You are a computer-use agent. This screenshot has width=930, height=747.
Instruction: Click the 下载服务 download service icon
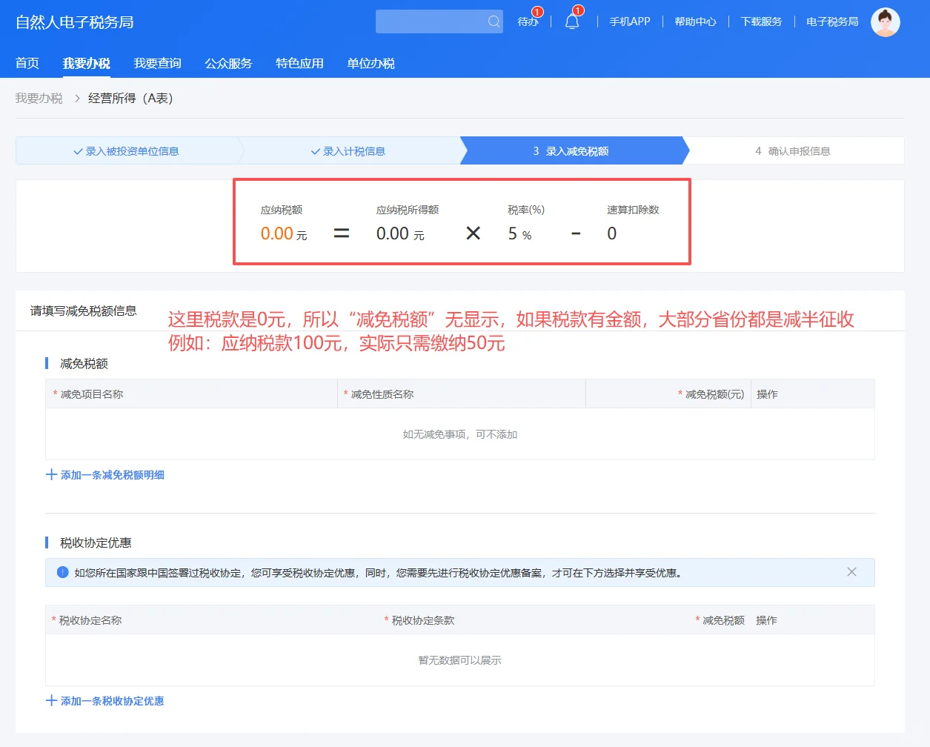click(x=761, y=21)
